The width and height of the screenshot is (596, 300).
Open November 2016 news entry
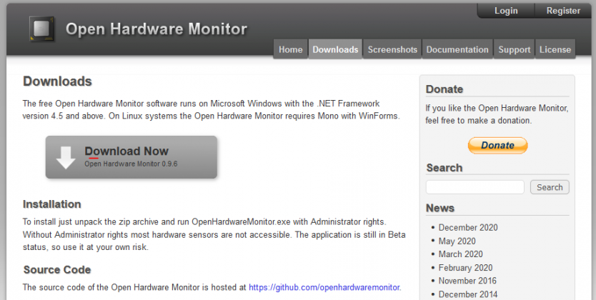(468, 281)
